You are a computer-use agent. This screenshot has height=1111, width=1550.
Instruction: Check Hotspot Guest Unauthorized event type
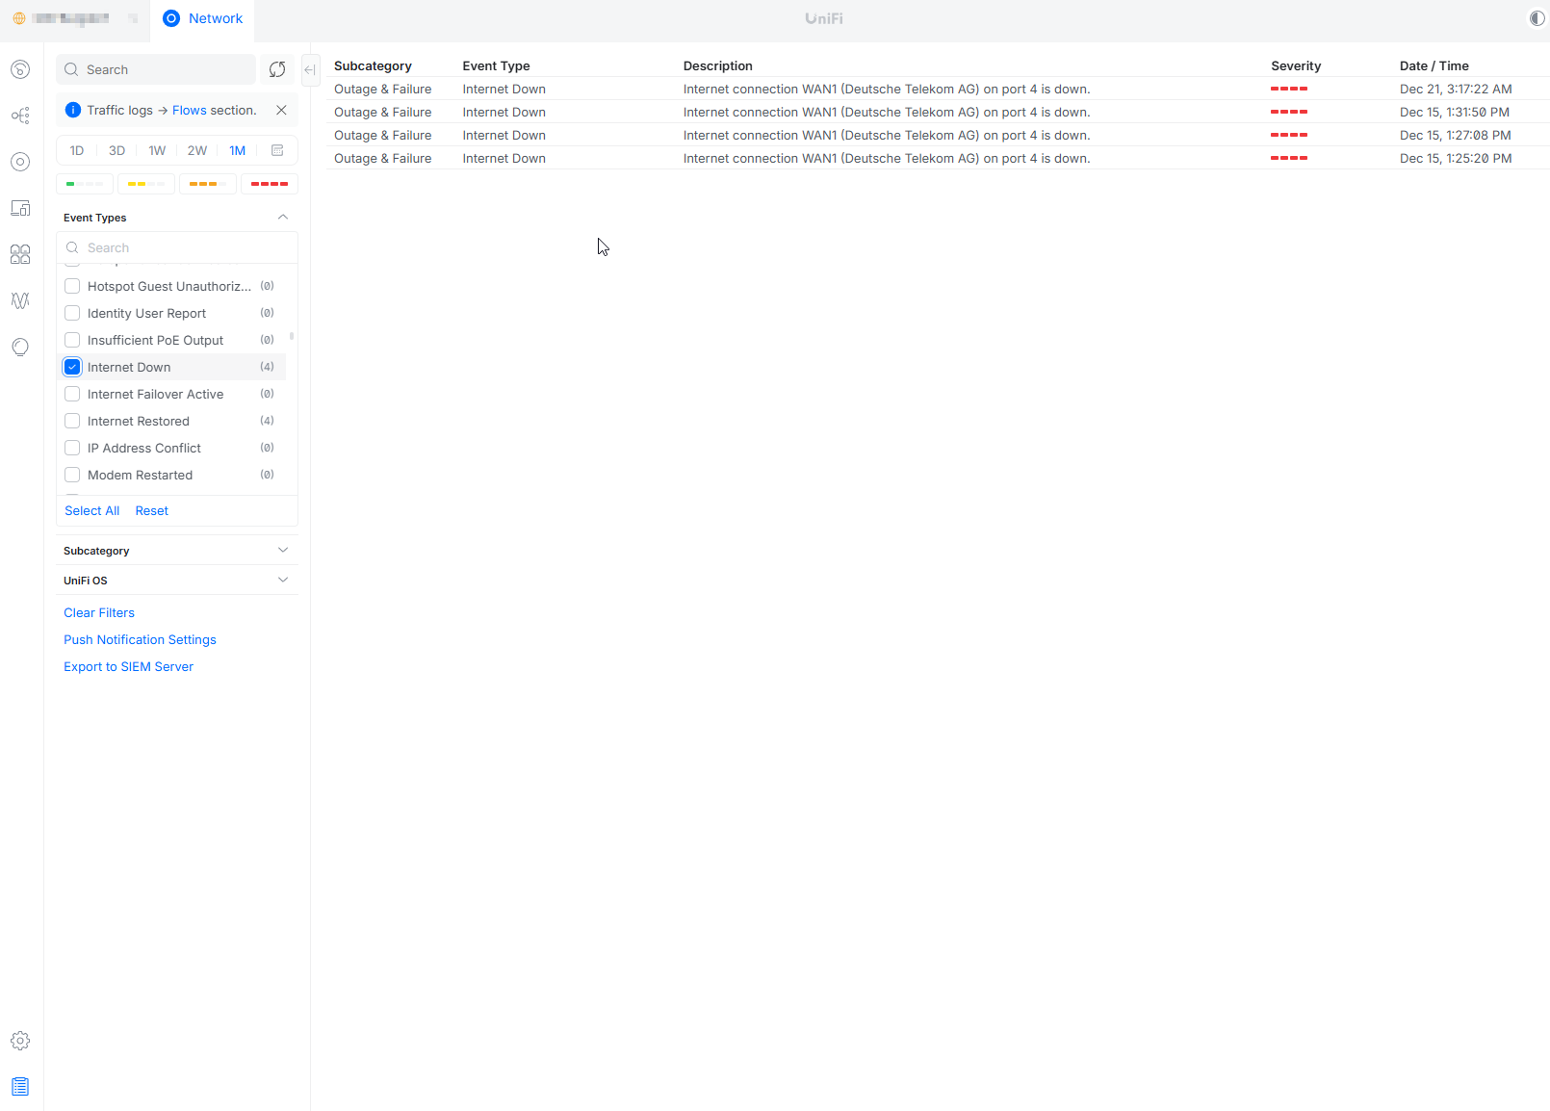72,286
